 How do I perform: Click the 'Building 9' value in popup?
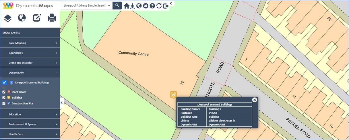215,109
